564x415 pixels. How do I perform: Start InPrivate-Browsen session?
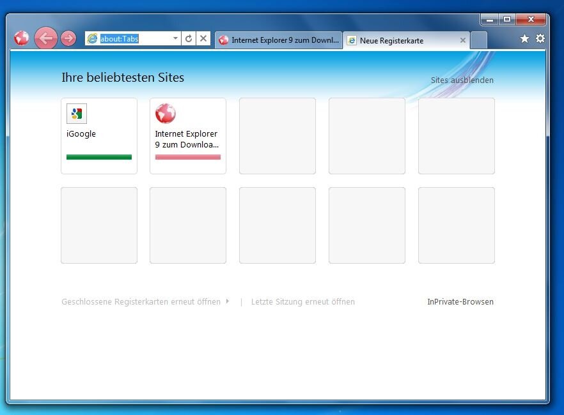pyautogui.click(x=460, y=302)
